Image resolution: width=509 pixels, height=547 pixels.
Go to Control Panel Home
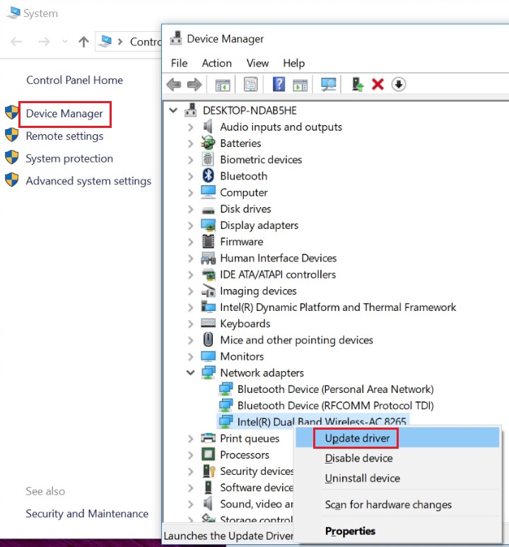(75, 81)
